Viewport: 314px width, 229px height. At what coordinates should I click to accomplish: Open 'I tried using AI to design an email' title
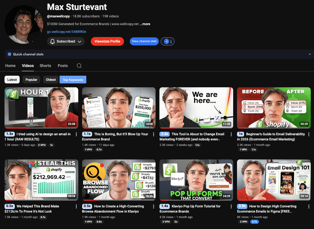coord(38,137)
